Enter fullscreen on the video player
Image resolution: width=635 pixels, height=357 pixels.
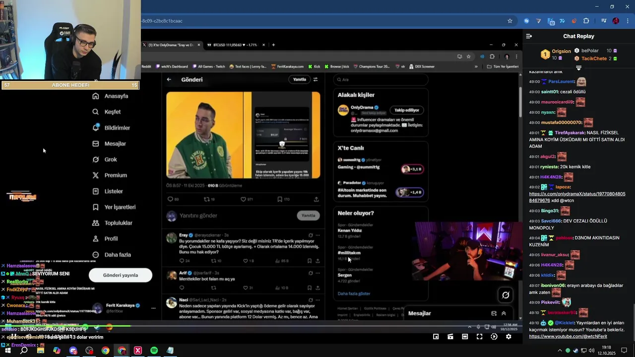pos(479,337)
